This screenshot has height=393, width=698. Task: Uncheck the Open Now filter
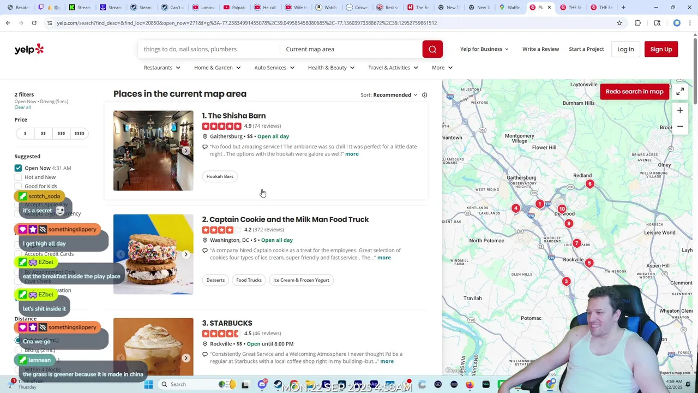[18, 168]
